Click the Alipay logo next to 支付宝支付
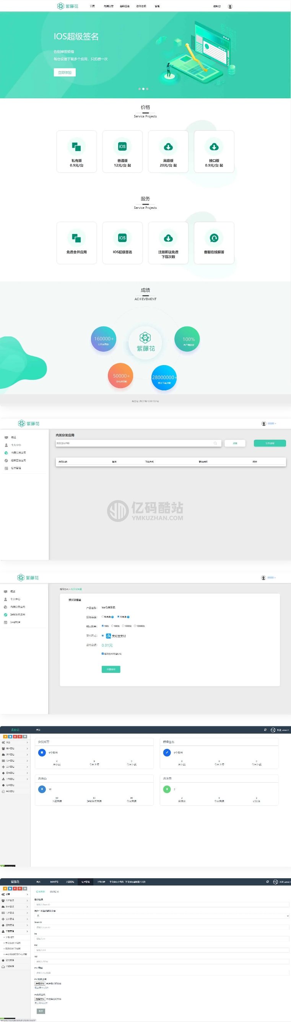 [x=108, y=636]
